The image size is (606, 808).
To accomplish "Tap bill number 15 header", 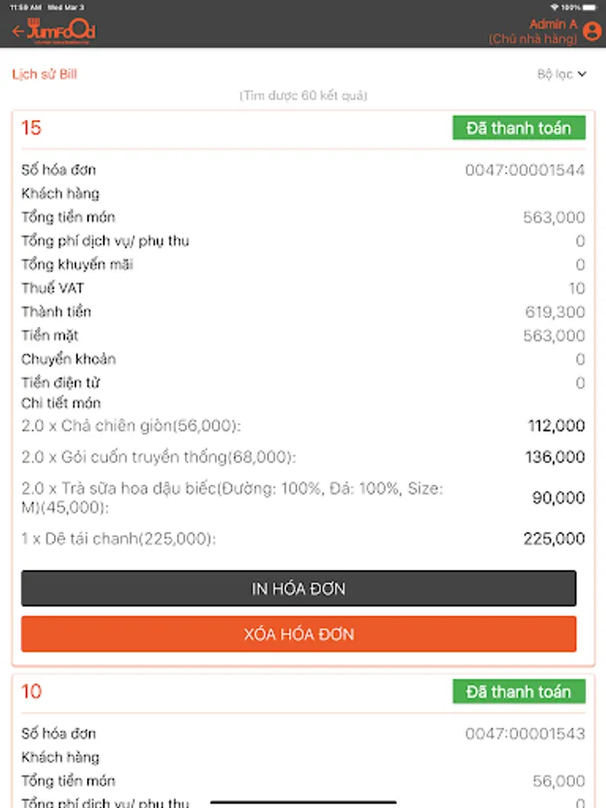I will pyautogui.click(x=31, y=128).
